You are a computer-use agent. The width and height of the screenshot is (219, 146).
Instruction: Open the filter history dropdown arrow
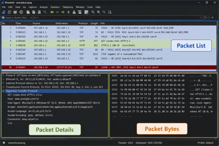[x=201, y=18]
